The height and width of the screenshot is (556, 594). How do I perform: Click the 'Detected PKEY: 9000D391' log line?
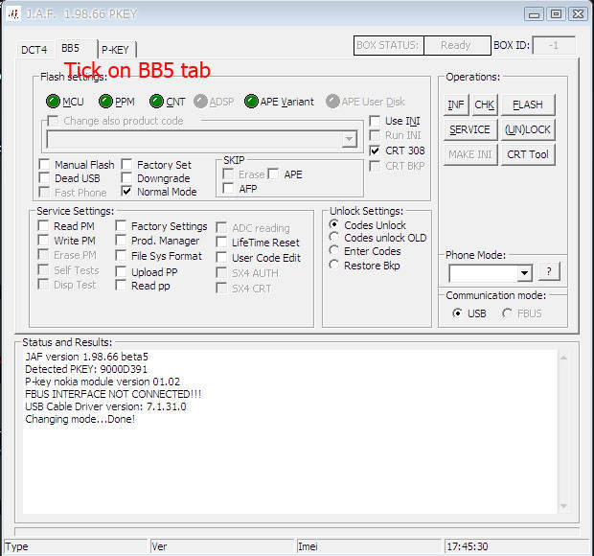[x=86, y=369]
